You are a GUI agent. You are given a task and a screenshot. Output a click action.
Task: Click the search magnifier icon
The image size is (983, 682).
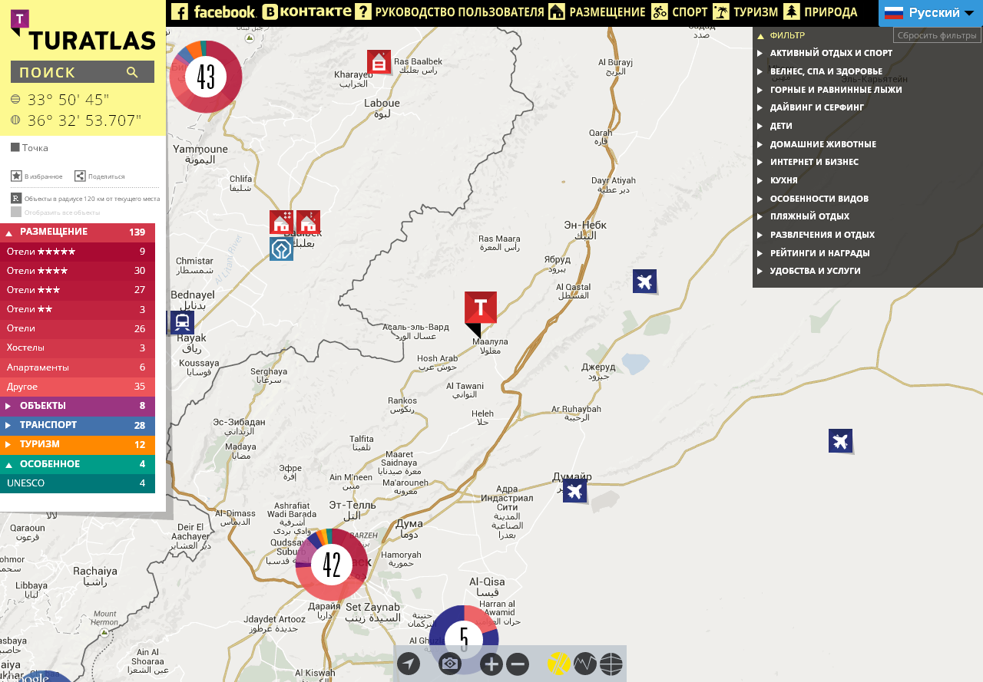[x=132, y=72]
